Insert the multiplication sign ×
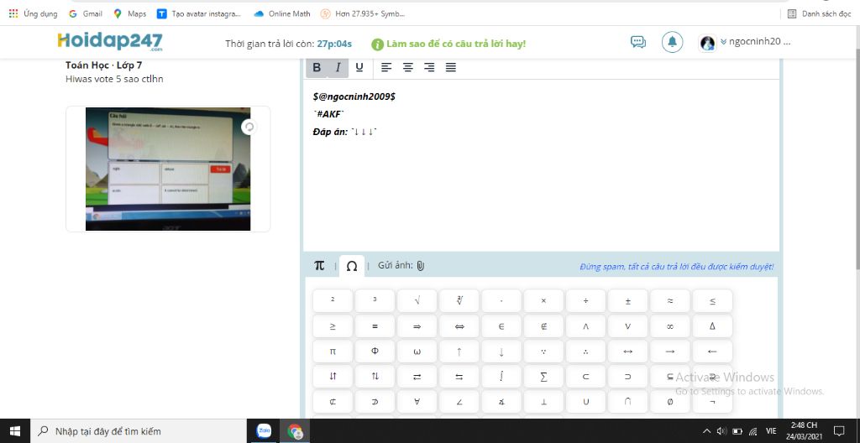 coord(544,301)
